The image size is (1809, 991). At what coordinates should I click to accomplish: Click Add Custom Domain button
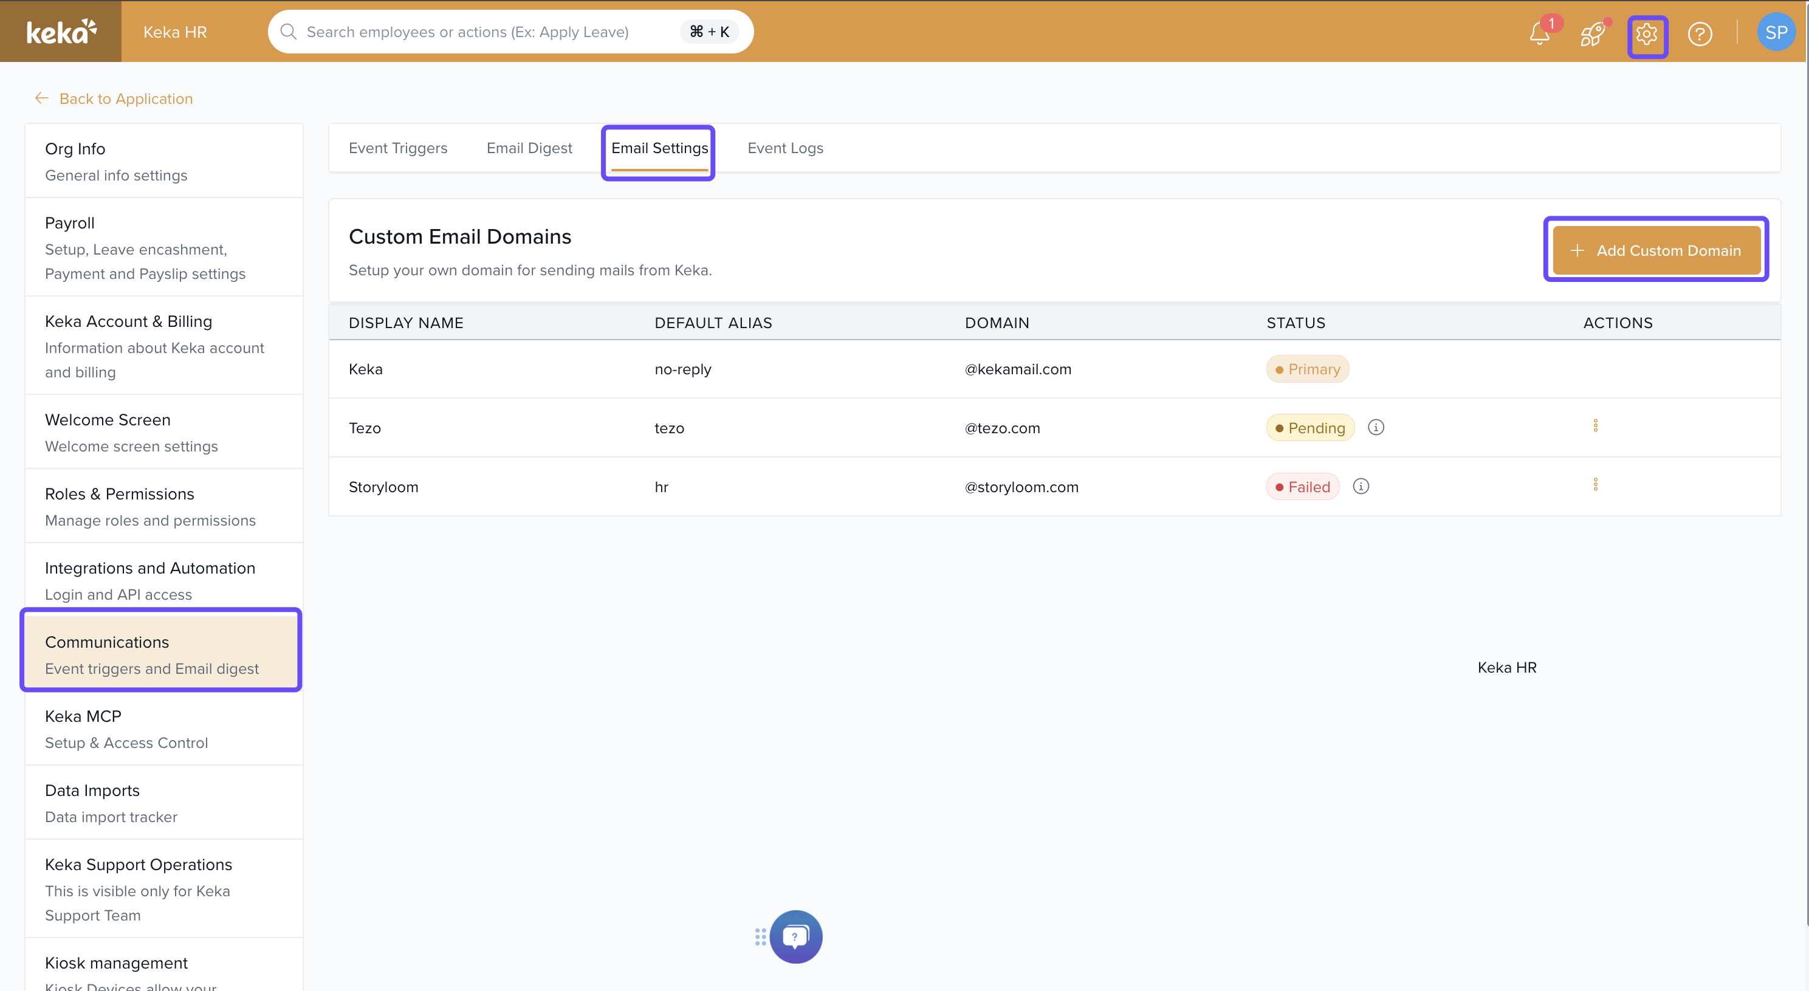click(x=1656, y=250)
